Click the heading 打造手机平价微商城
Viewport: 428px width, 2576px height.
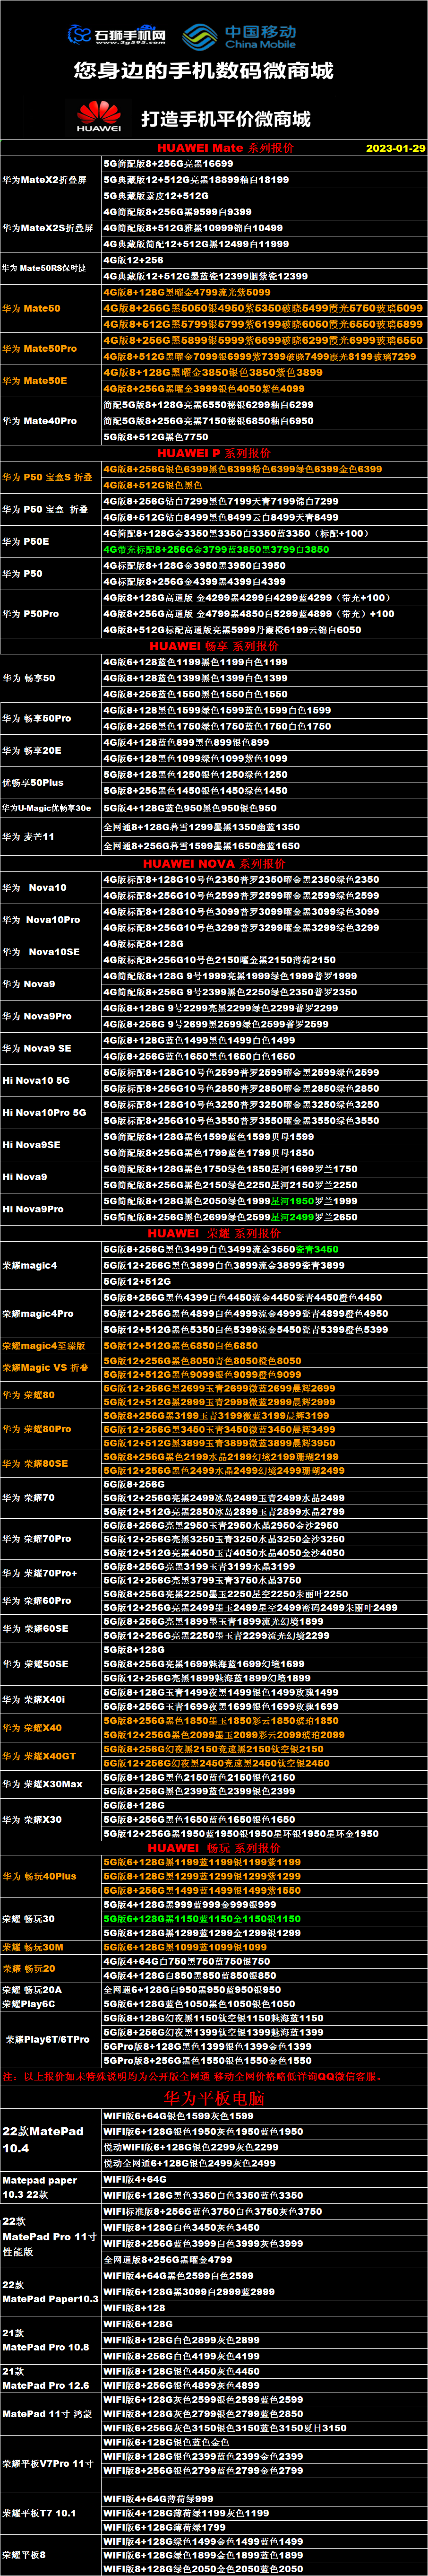[225, 119]
